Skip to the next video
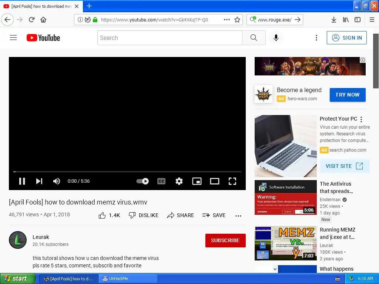This screenshot has height=284, width=379. (39, 181)
